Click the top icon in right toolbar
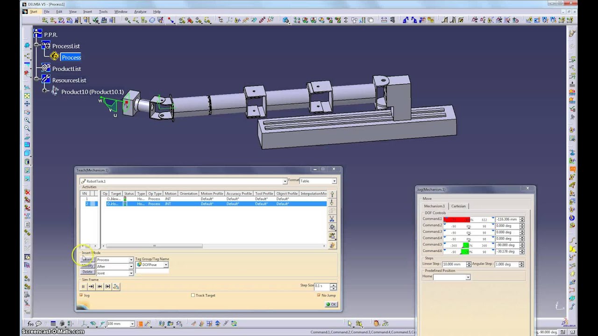The image size is (598, 336). click(x=572, y=34)
